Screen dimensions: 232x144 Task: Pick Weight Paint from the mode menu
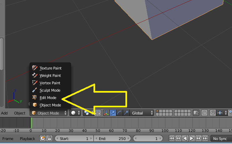click(50, 76)
